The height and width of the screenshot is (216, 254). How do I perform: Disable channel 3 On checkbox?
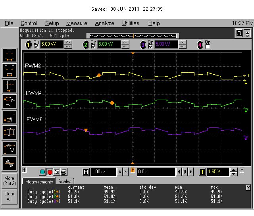tap(150, 46)
